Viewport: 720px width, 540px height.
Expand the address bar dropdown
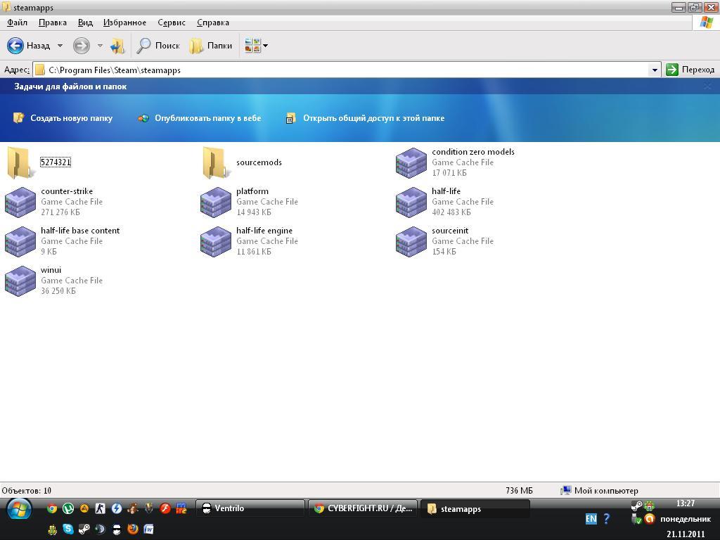pos(655,70)
